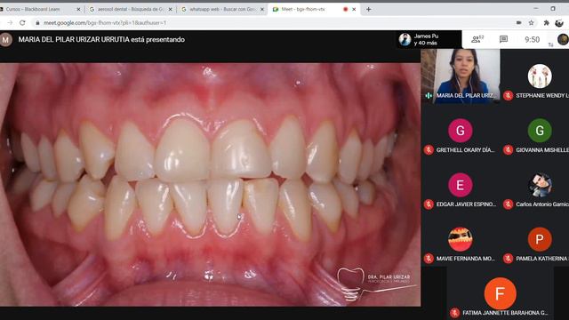Click your own avatar next to 9:50
The height and width of the screenshot is (320, 569).
pyautogui.click(x=563, y=39)
